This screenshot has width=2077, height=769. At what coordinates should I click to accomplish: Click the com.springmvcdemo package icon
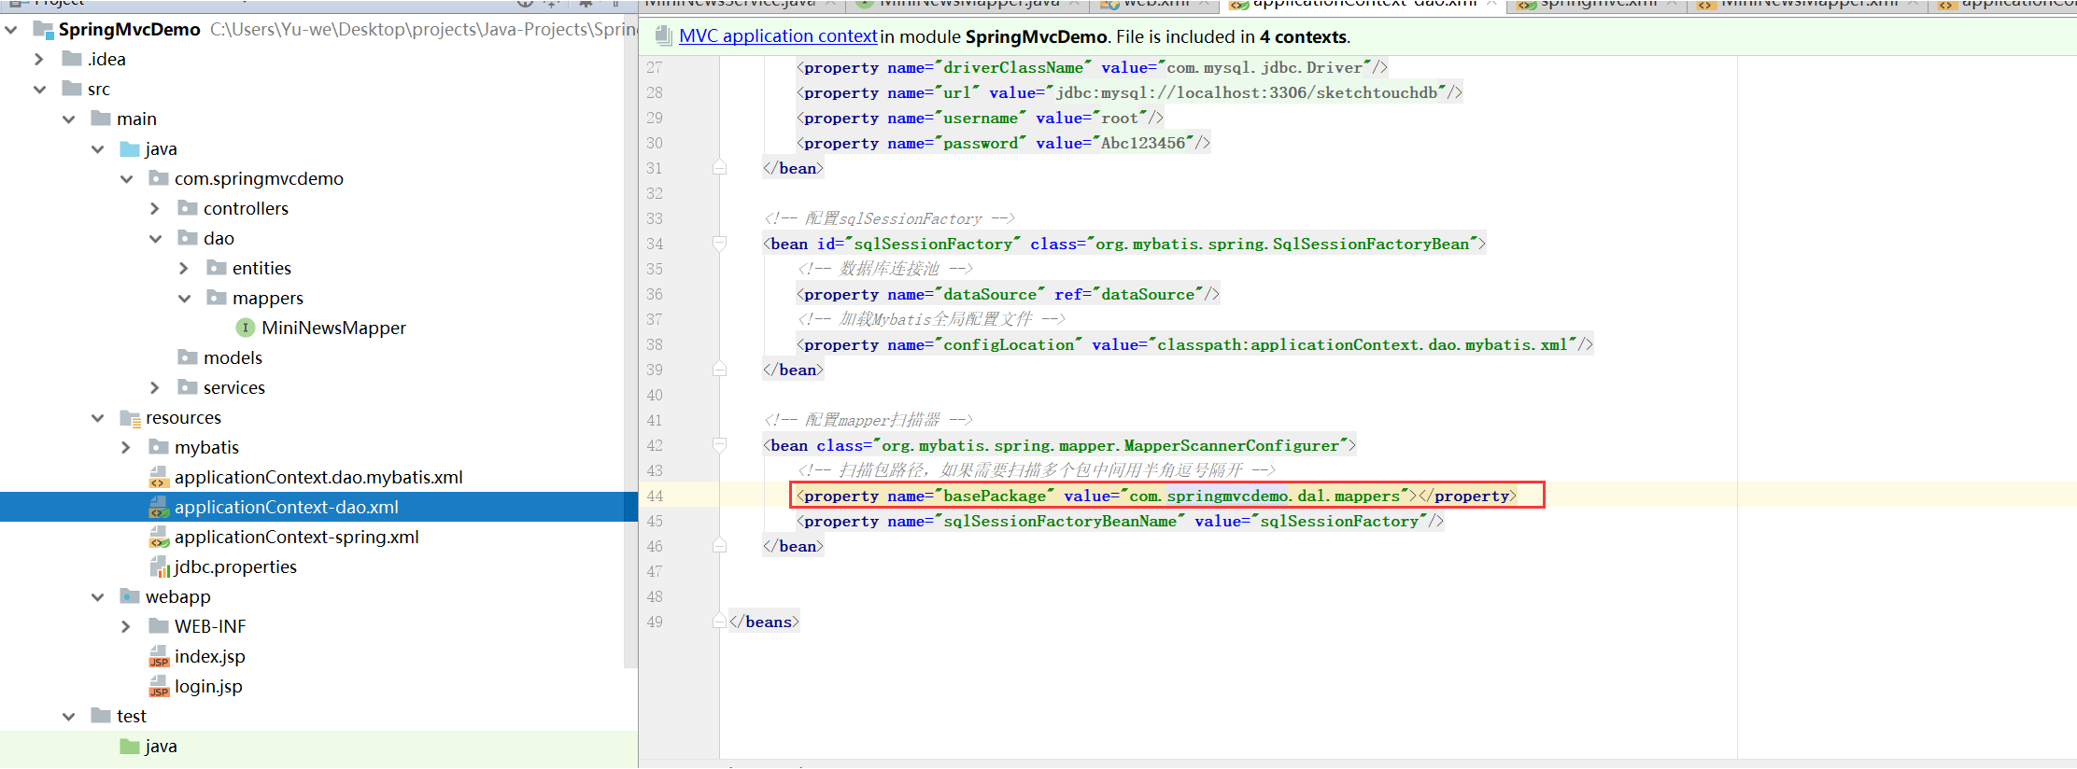(x=159, y=178)
